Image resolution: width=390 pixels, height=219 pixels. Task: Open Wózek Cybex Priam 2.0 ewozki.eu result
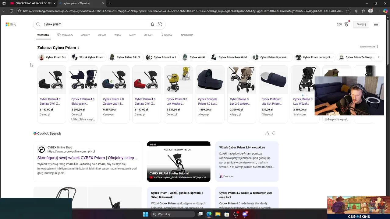click(242, 148)
